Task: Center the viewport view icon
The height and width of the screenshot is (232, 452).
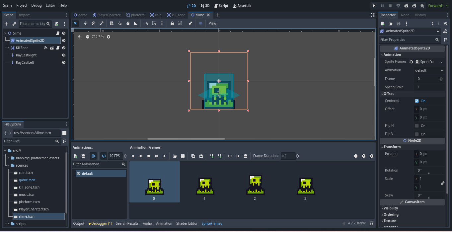Action: point(80,37)
